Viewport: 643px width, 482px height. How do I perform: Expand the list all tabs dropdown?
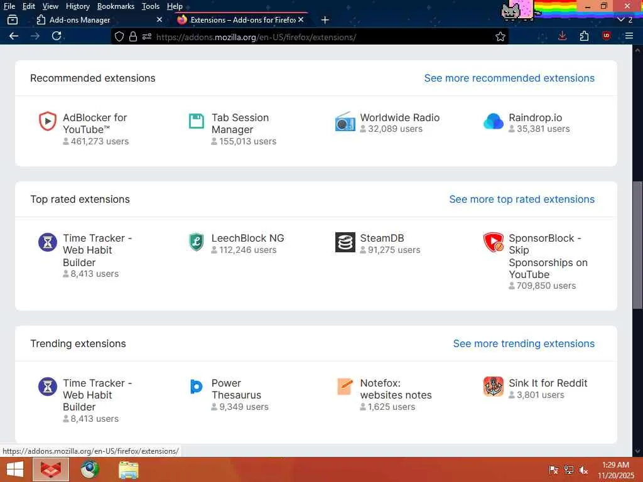[x=625, y=19]
